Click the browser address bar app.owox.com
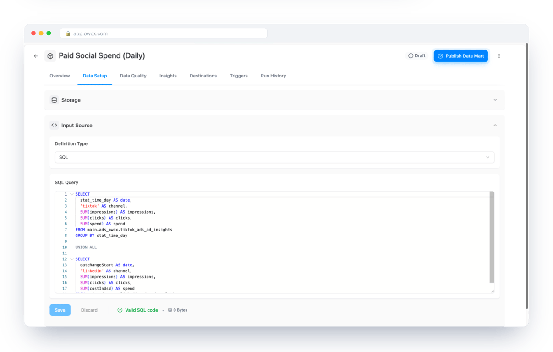The width and height of the screenshot is (553, 352). pyautogui.click(x=164, y=33)
